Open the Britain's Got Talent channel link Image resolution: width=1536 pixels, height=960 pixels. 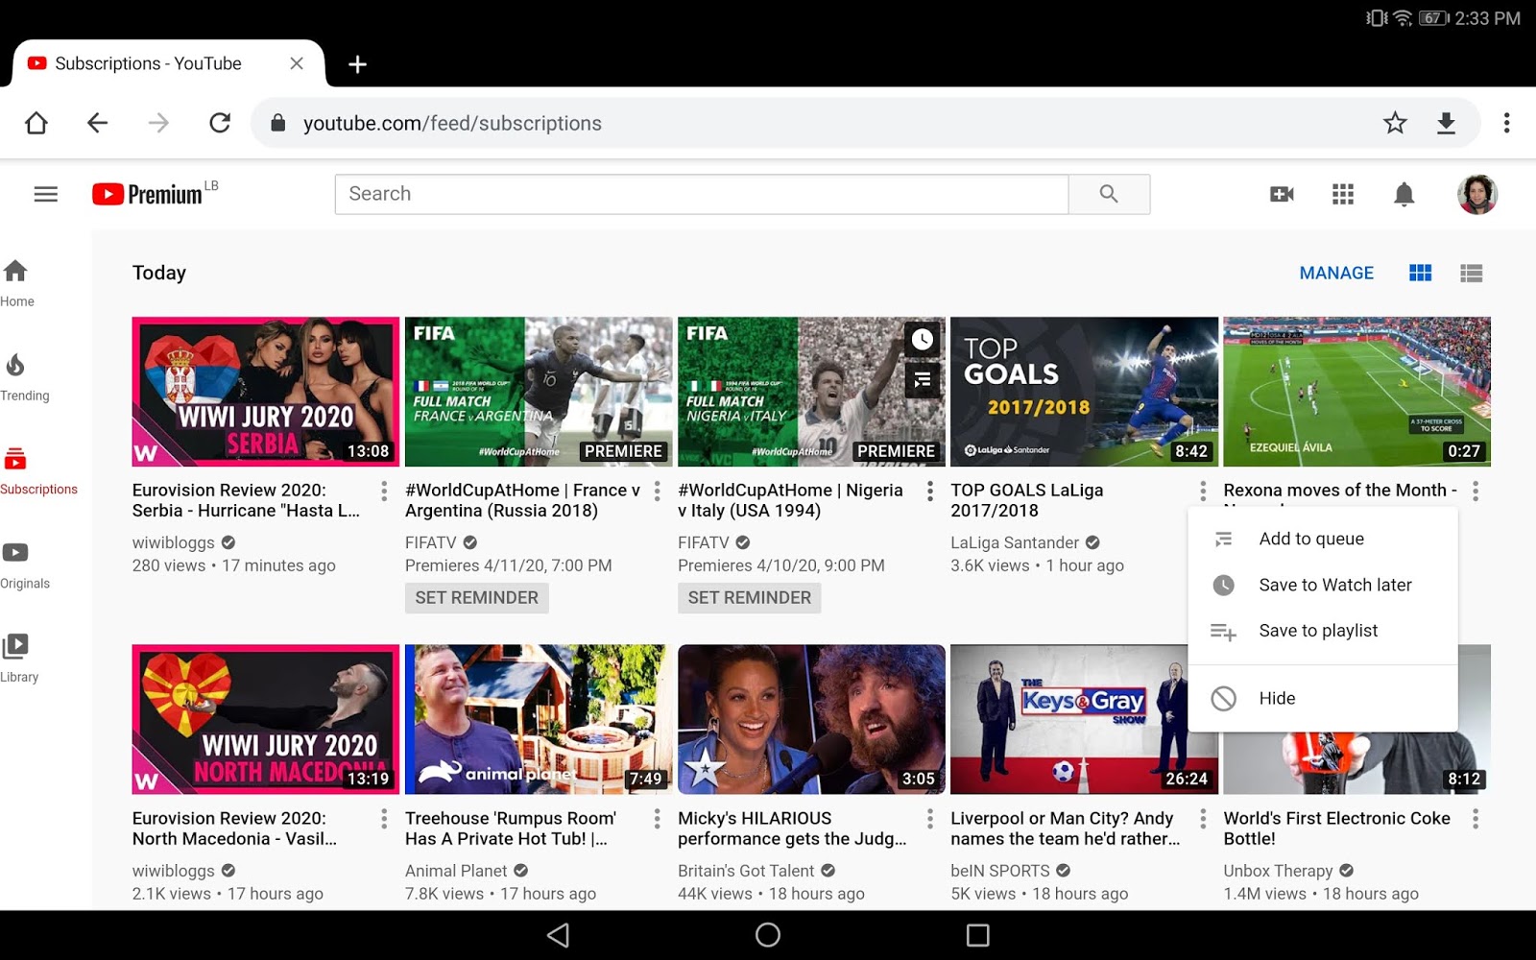(746, 871)
